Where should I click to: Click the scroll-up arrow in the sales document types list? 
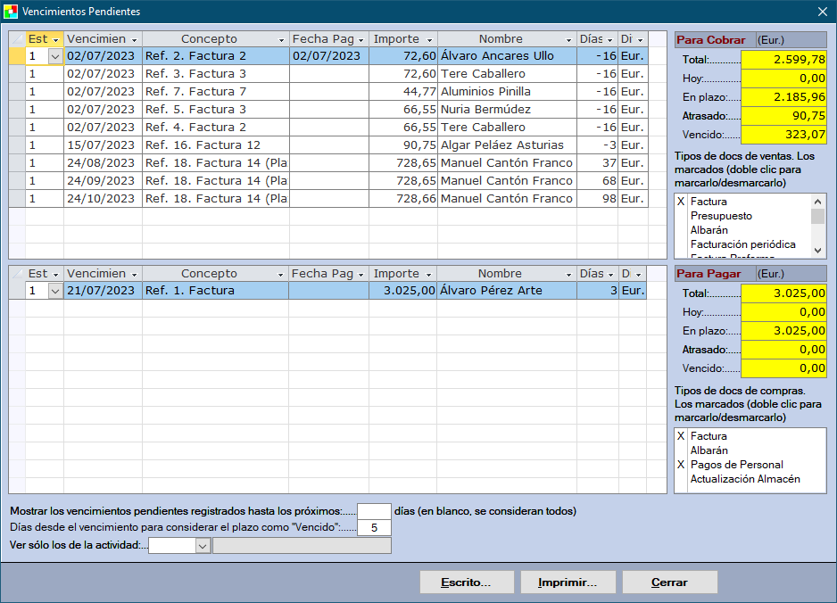(x=817, y=202)
